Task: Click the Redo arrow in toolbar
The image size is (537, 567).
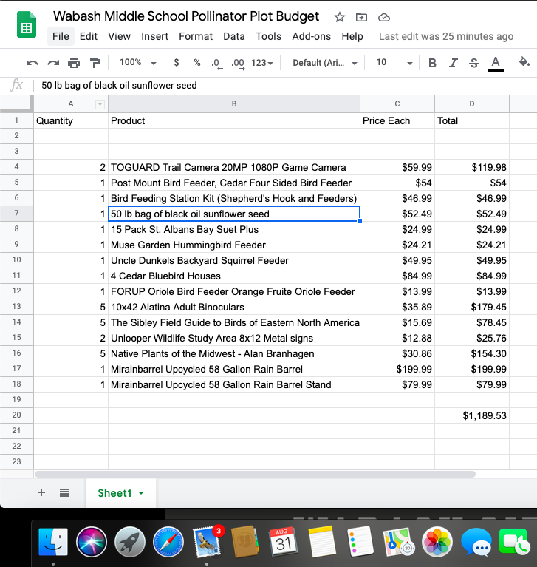Action: [x=53, y=64]
